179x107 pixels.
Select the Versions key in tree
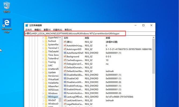[53, 76]
